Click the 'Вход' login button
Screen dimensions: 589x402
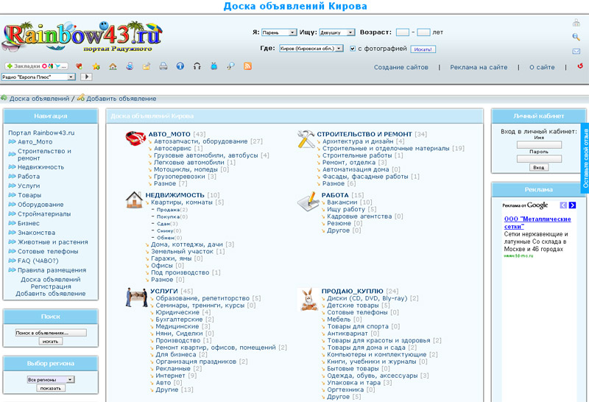point(540,167)
